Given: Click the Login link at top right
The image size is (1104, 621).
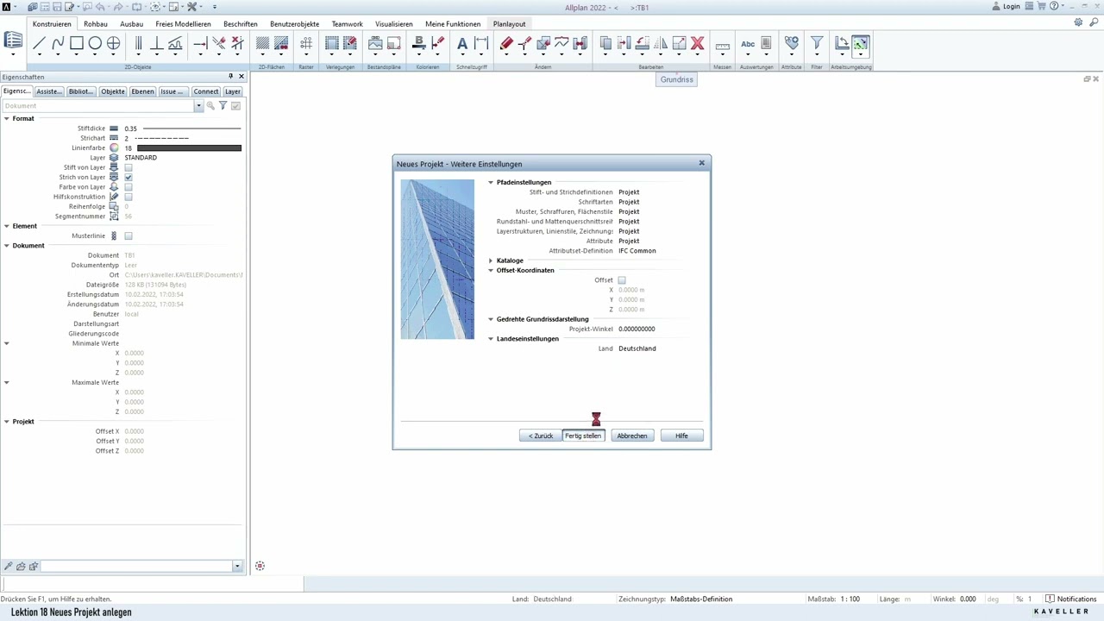Looking at the screenshot, I should click(x=1012, y=6).
